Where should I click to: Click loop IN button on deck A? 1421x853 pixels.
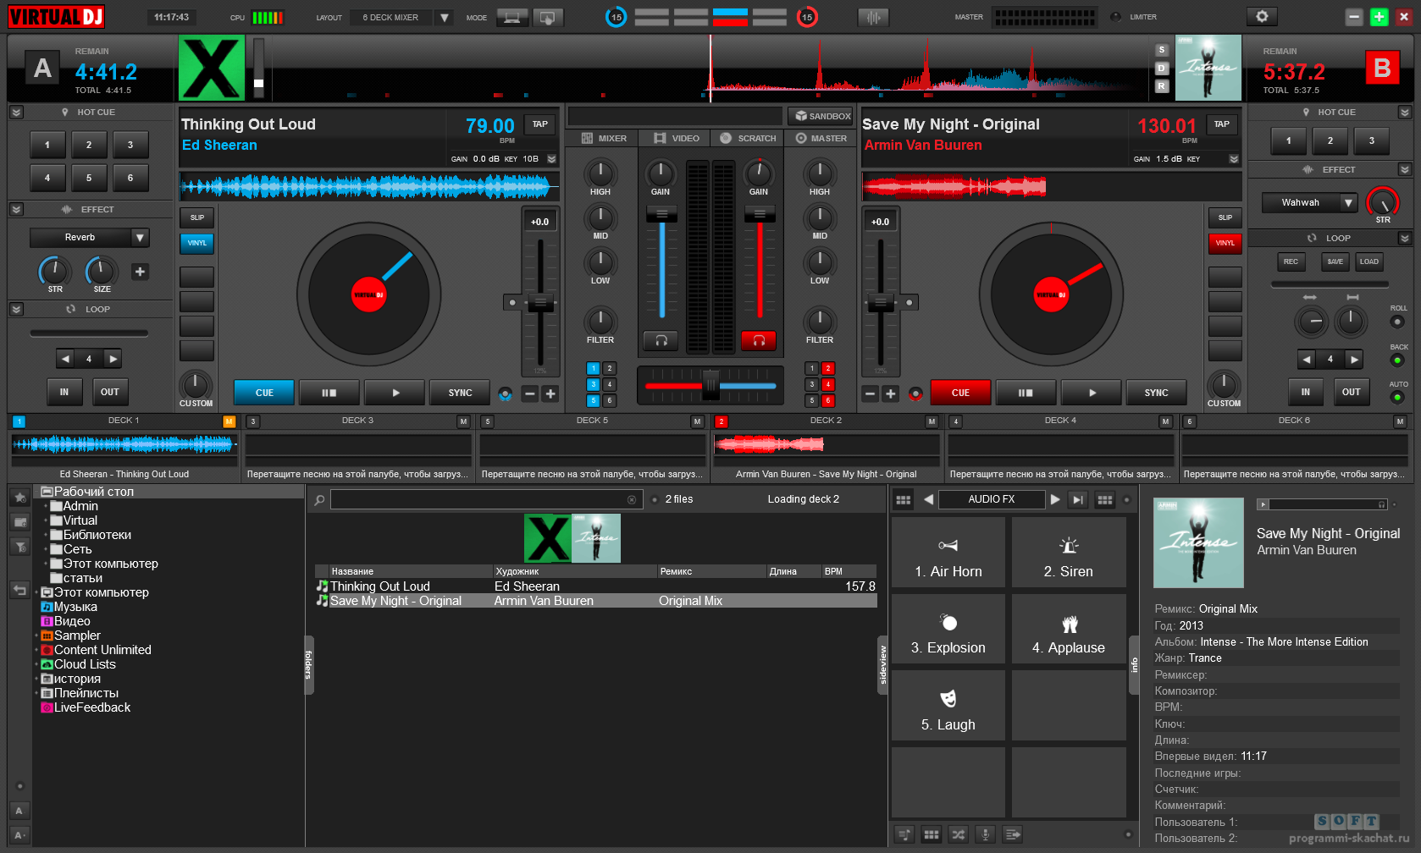coord(64,392)
